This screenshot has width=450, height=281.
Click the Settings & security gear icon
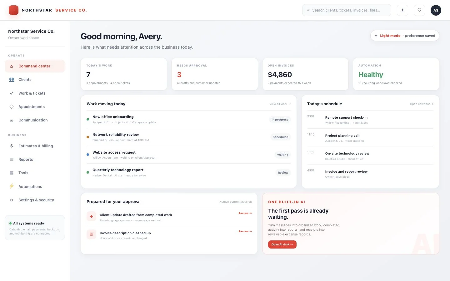(12, 200)
